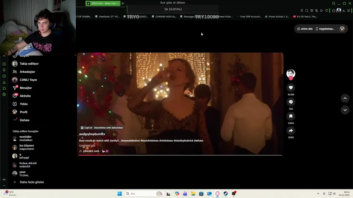
Task: Open TikTok profile avatar menu at top right
Action: click(342, 29)
